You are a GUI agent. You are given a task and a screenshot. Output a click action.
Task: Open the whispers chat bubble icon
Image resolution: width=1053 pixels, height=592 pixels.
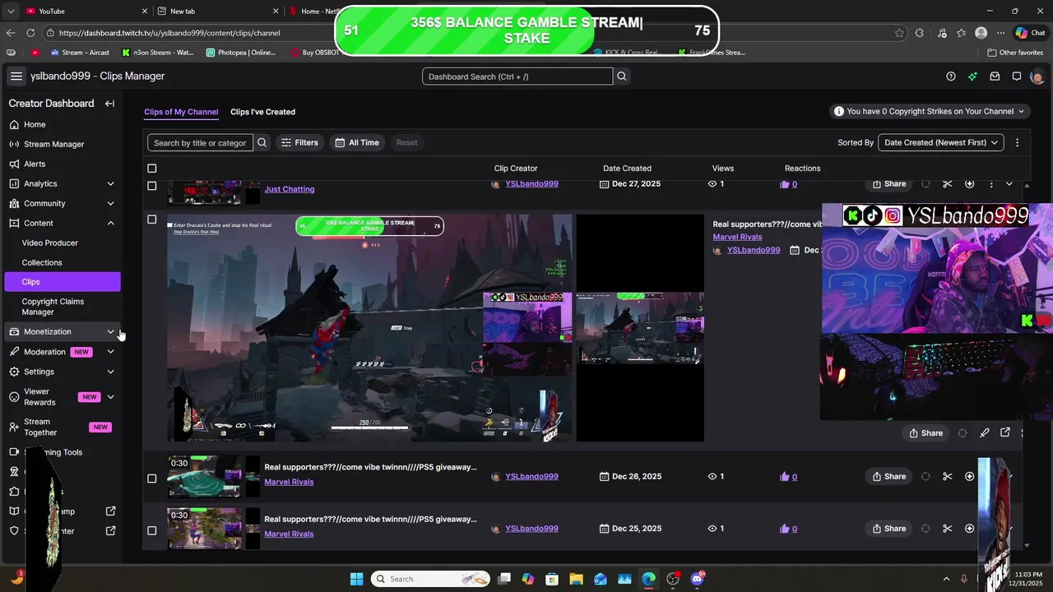(1017, 76)
